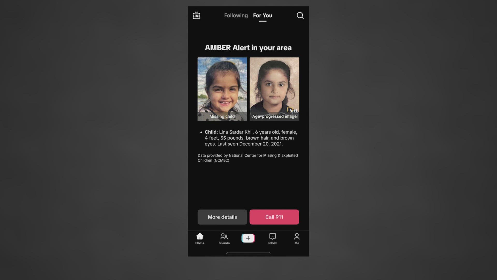Tap the Home navigation icon
This screenshot has width=497, height=280.
click(x=200, y=238)
